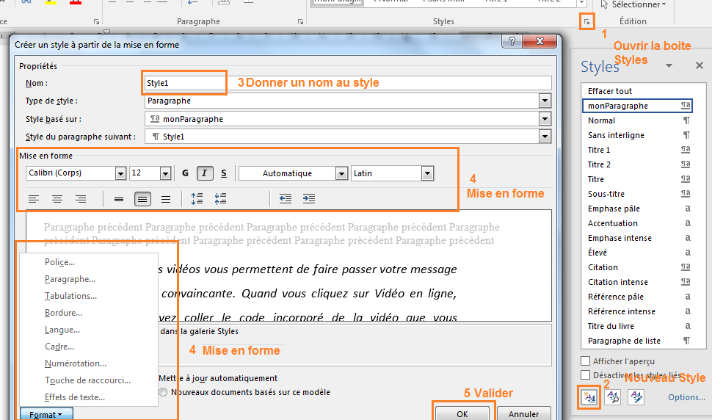Click the dialog help question mark
This screenshot has height=420, width=712.
[x=512, y=41]
